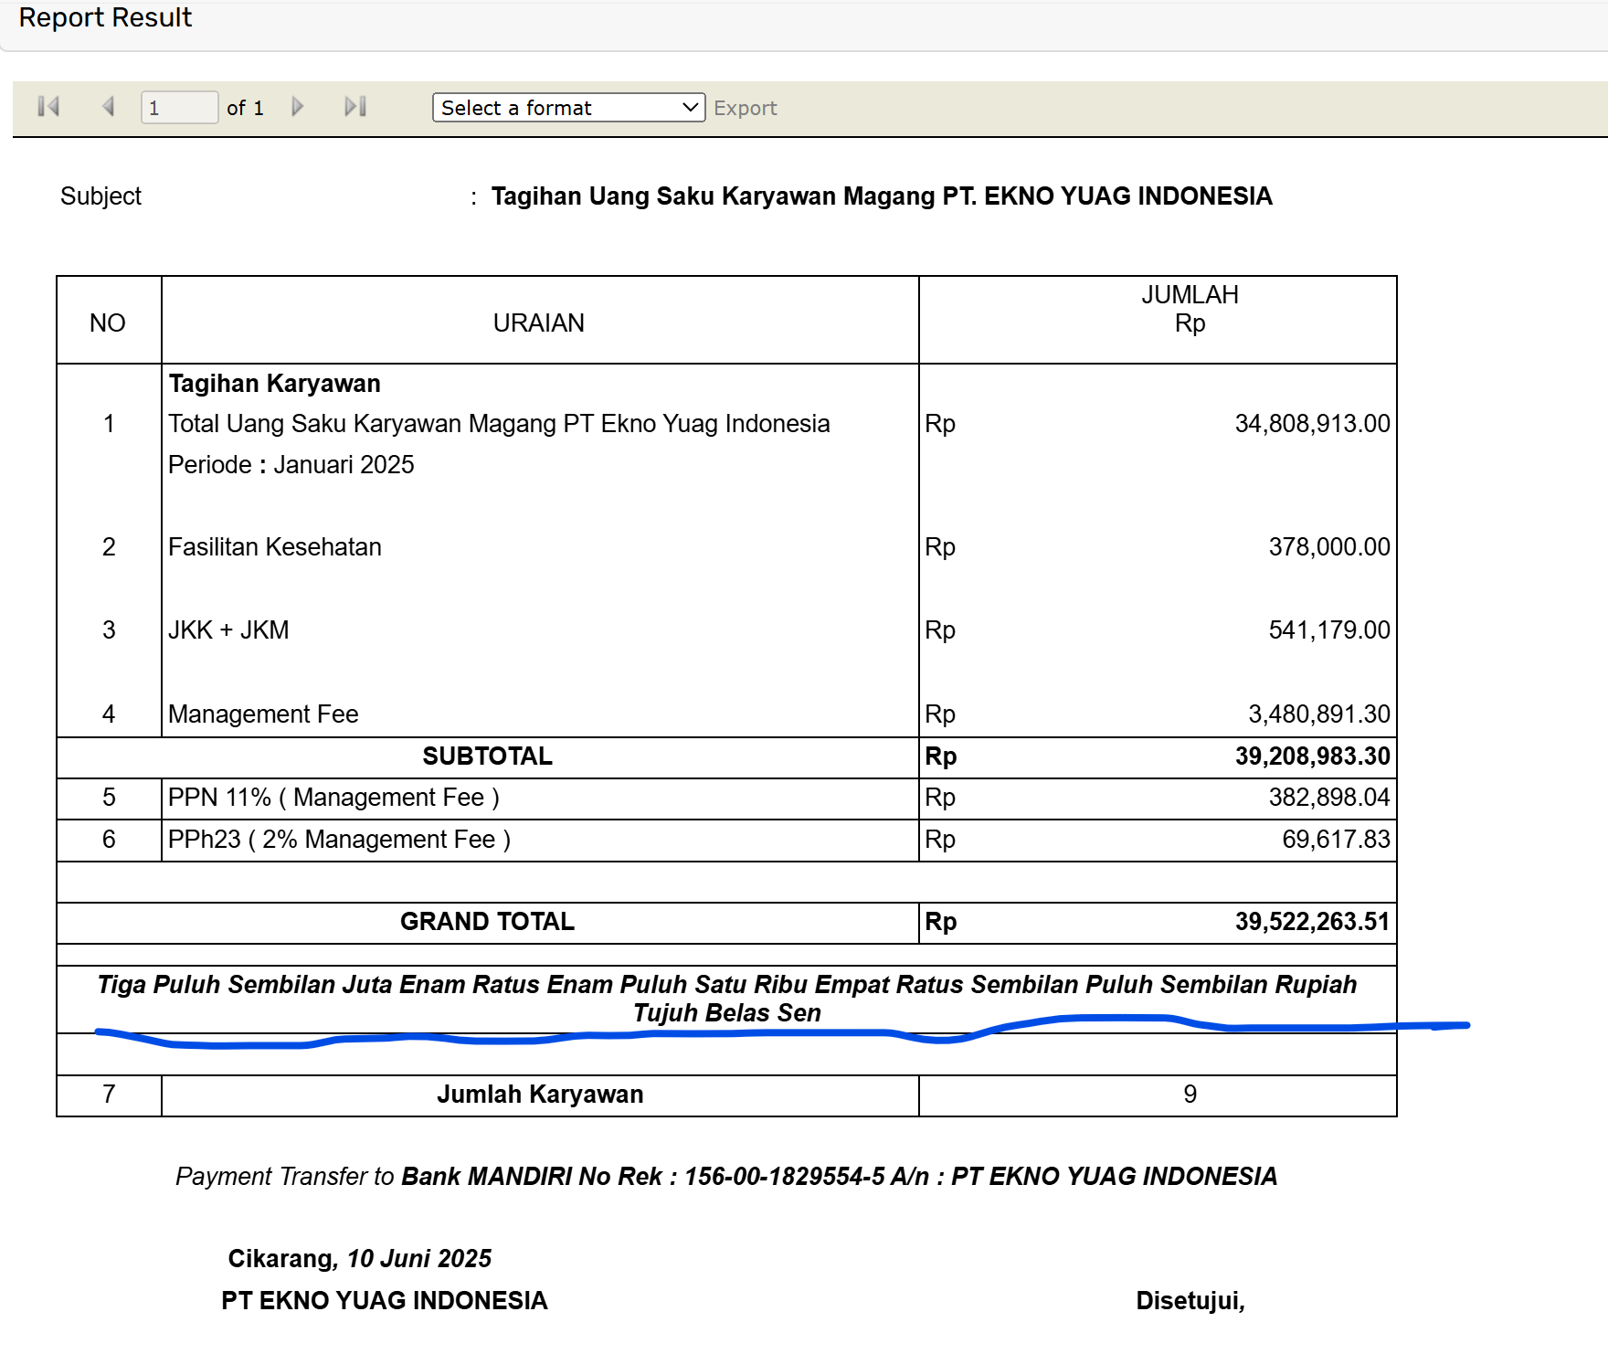Click amount 34,808,913.00
Viewport: 1608px width, 1354px height.
coord(1312,424)
